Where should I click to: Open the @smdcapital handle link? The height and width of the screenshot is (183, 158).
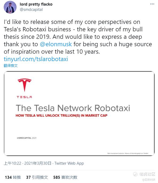[x=31, y=10]
